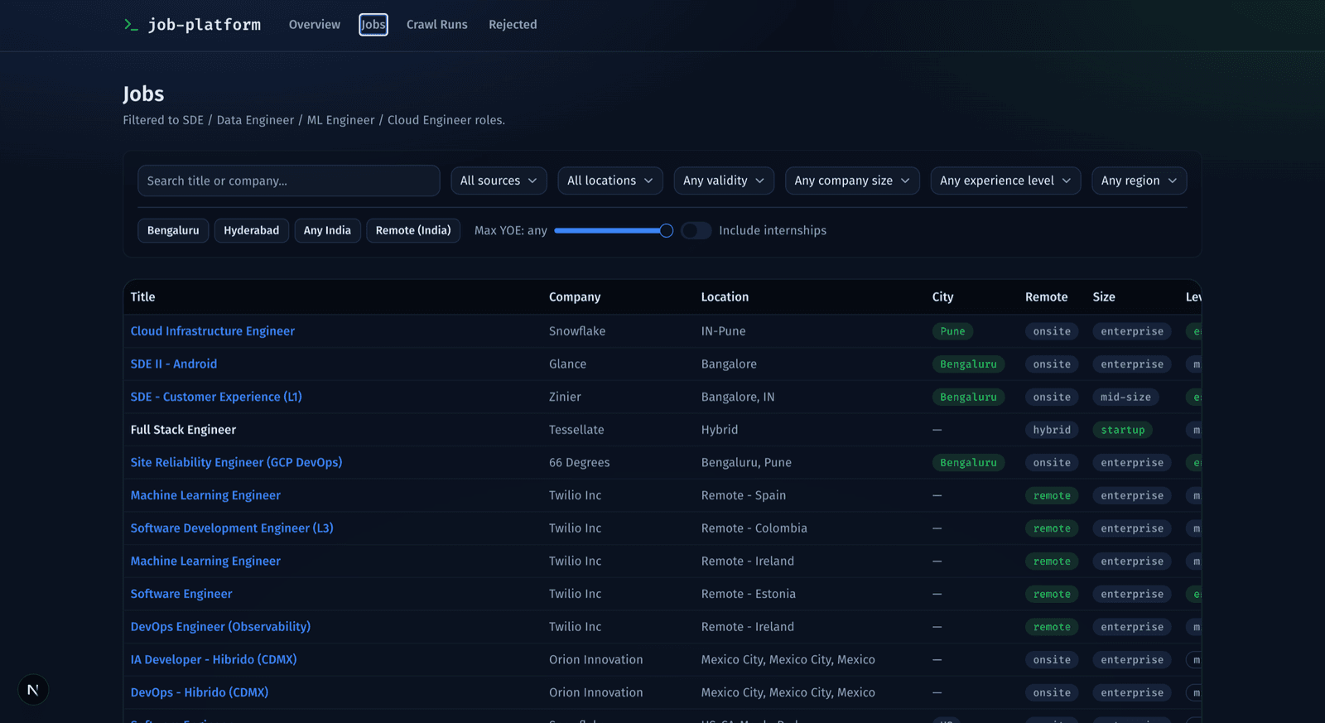Click the job-platform terminal logo icon

tap(131, 25)
